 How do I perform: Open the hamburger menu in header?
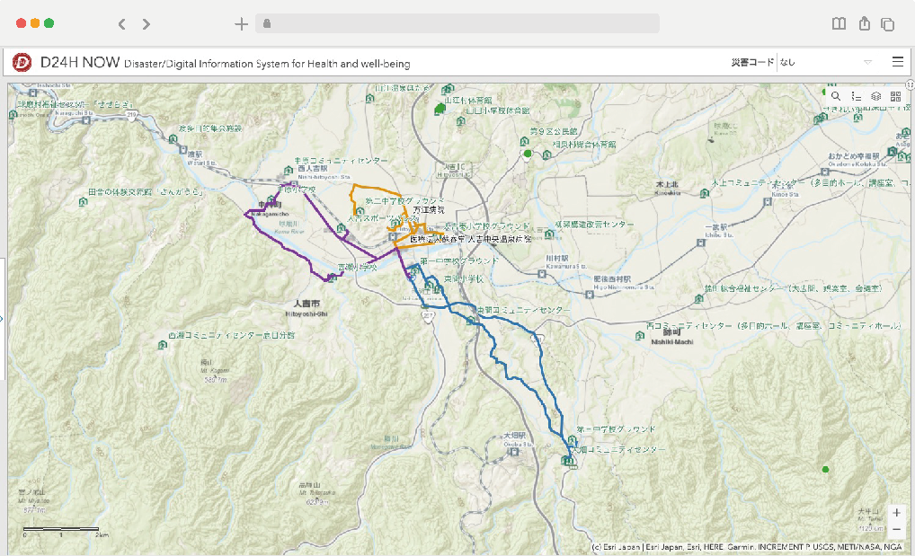coord(898,63)
